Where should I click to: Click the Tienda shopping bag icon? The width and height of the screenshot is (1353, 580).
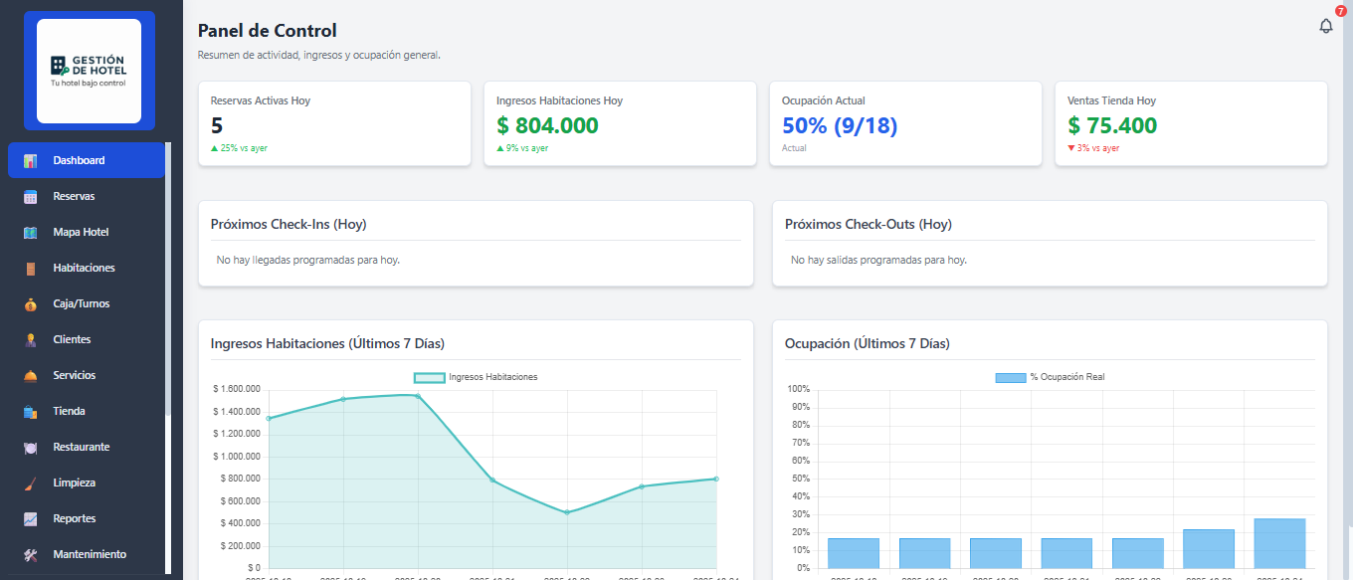pyautogui.click(x=31, y=412)
